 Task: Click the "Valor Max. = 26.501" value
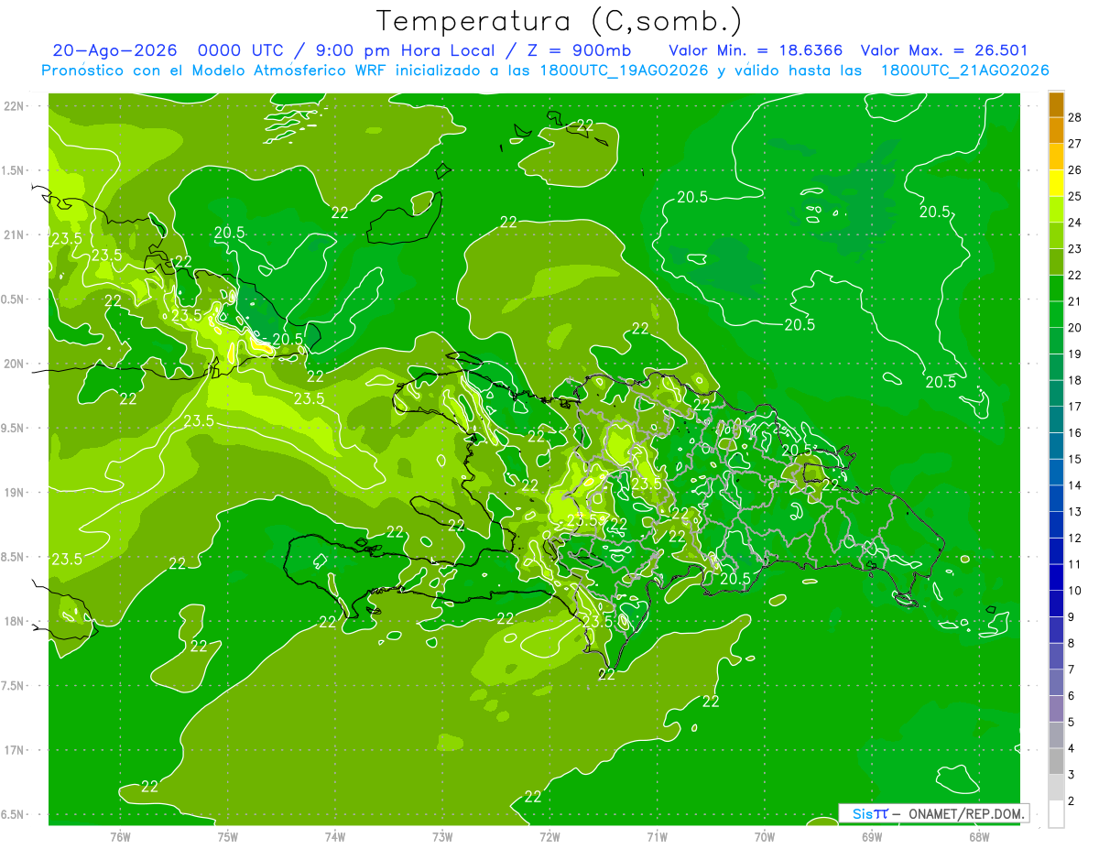944,50
